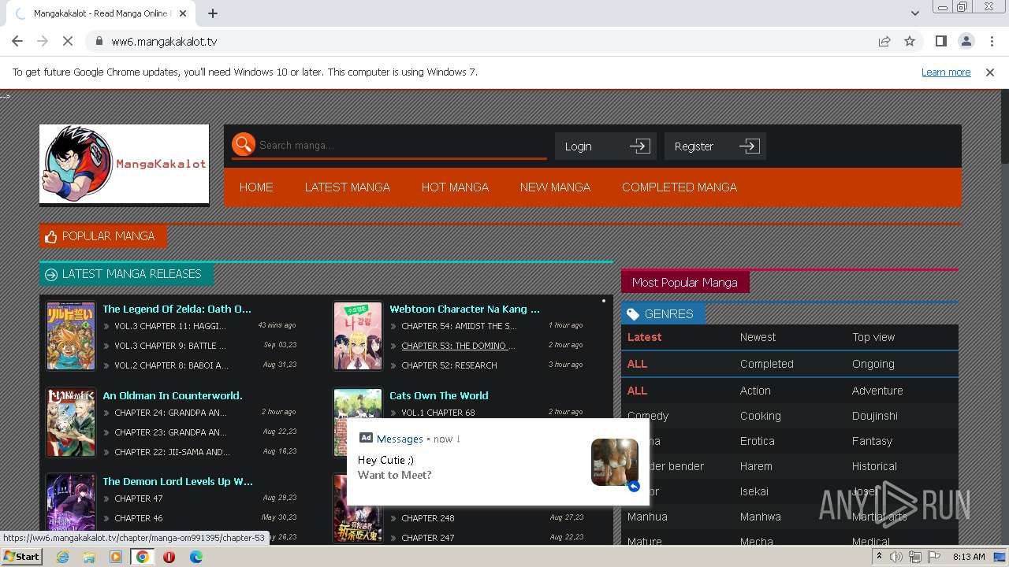Open An Oldman In Counterworld title

[x=173, y=395]
